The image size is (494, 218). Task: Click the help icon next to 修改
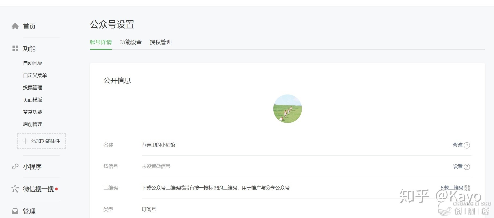pyautogui.click(x=467, y=145)
